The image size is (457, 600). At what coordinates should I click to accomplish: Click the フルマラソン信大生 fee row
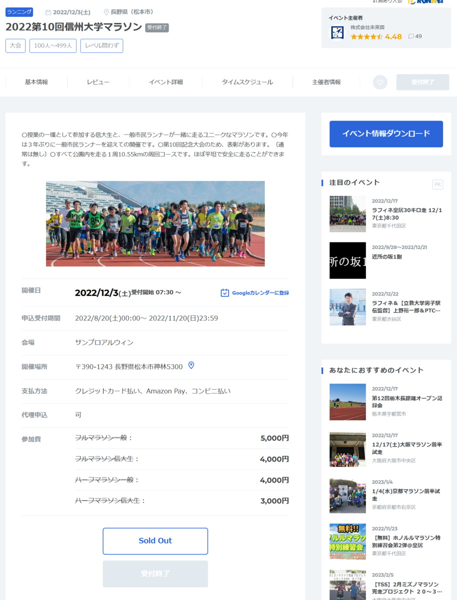[x=182, y=459]
